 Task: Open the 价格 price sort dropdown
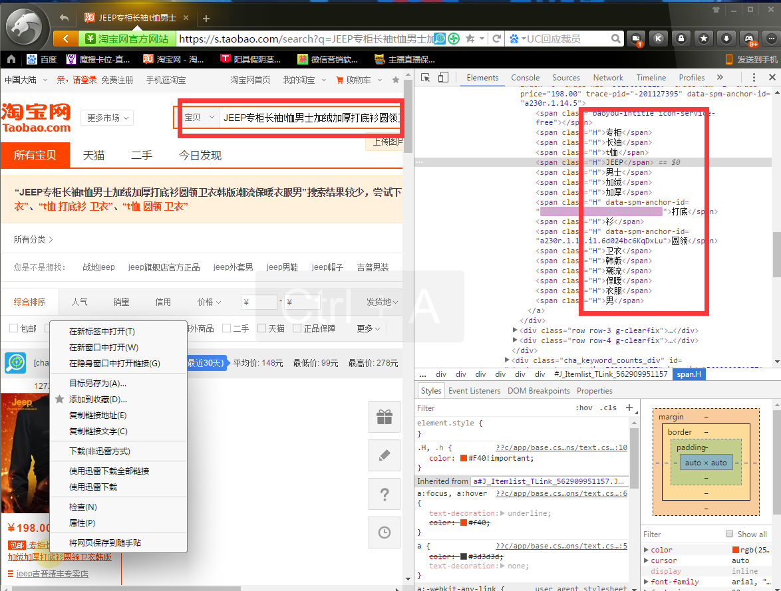click(209, 302)
